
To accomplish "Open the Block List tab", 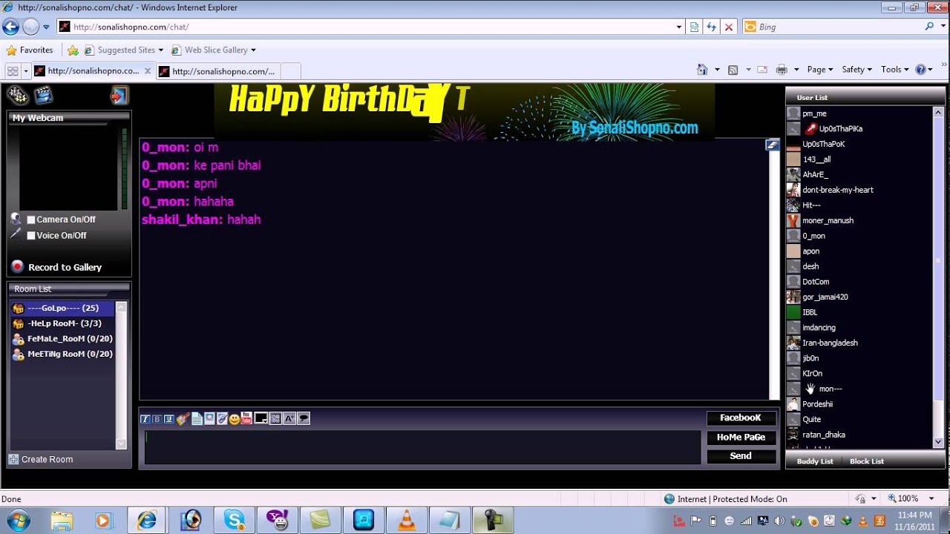I will 867,461.
